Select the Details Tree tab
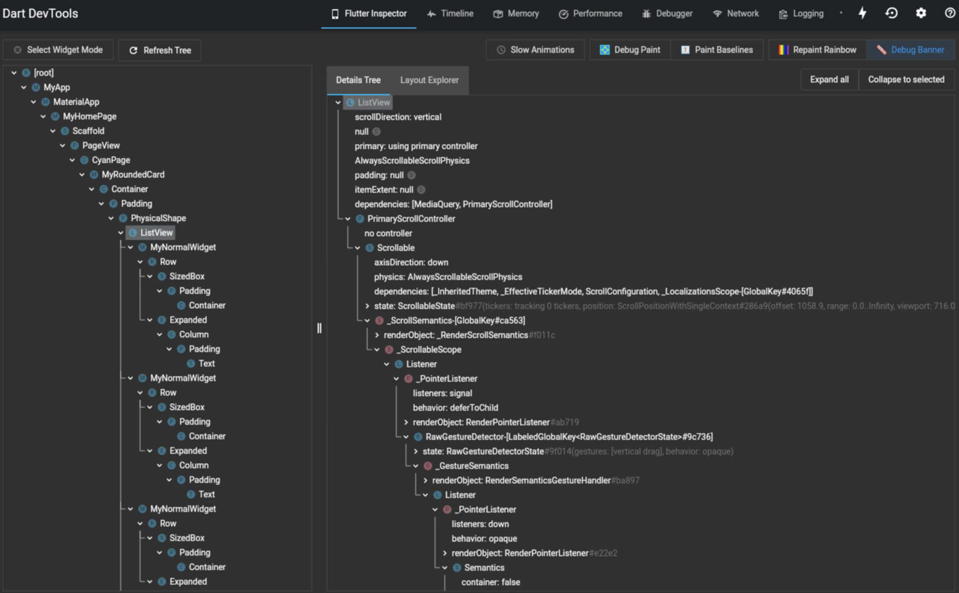959x593 pixels. click(x=358, y=79)
